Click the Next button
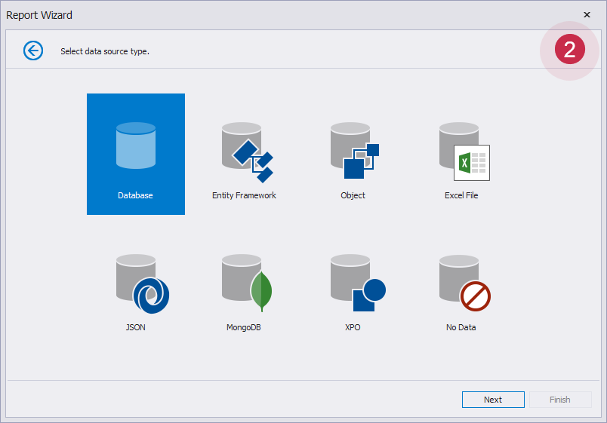Screen dimensions: 607x423 point(493,400)
